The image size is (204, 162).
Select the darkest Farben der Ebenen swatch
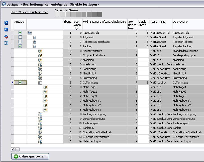[x=100, y=14]
